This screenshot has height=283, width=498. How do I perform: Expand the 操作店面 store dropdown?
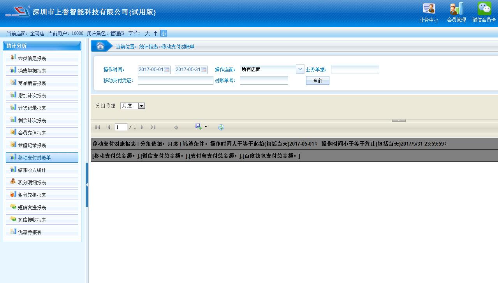(300, 69)
